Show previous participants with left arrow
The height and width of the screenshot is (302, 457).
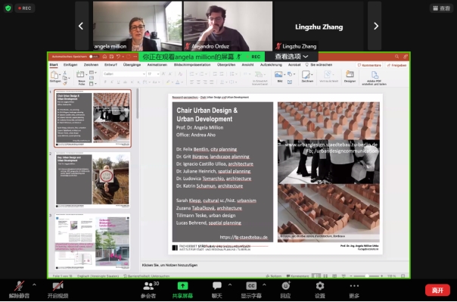[x=81, y=26]
